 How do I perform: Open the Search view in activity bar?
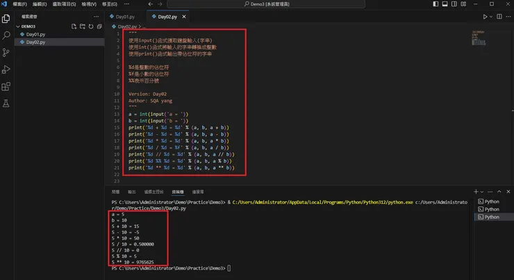coord(6,35)
